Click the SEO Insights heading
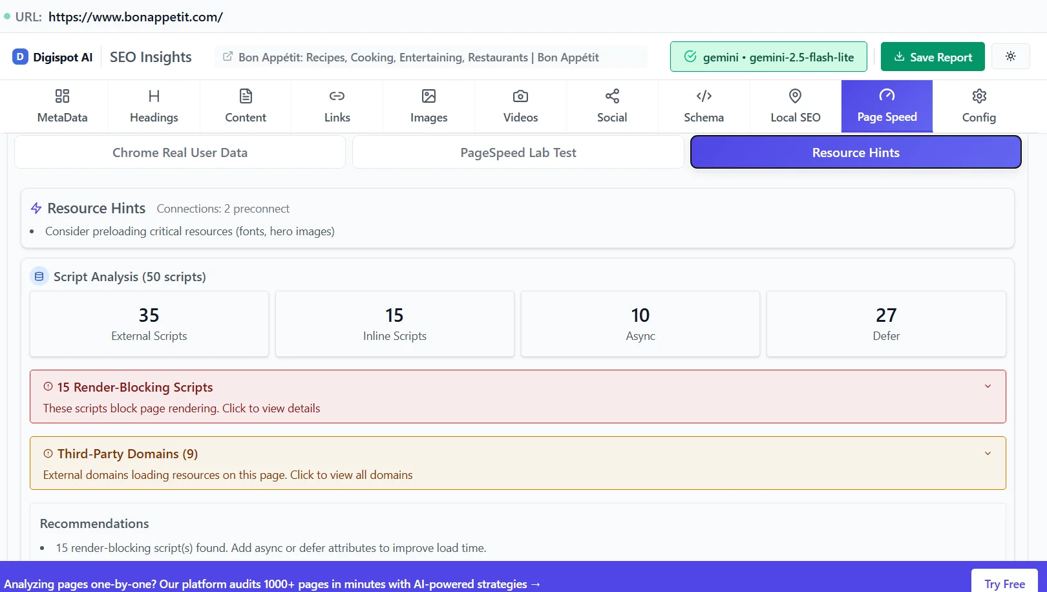Image resolution: width=1047 pixels, height=592 pixels. (151, 57)
